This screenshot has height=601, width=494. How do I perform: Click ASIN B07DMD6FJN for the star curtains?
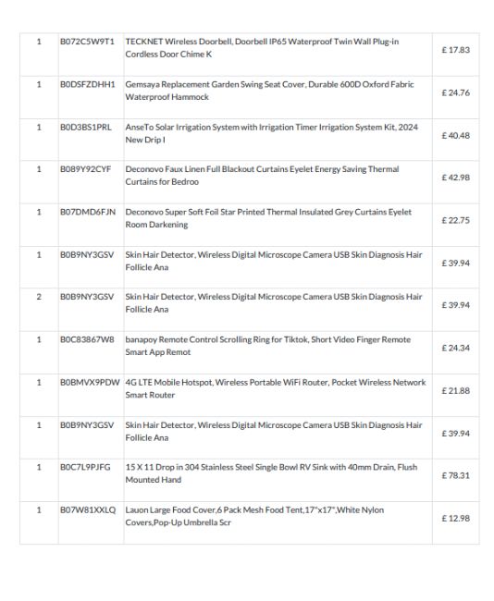pyautogui.click(x=88, y=212)
